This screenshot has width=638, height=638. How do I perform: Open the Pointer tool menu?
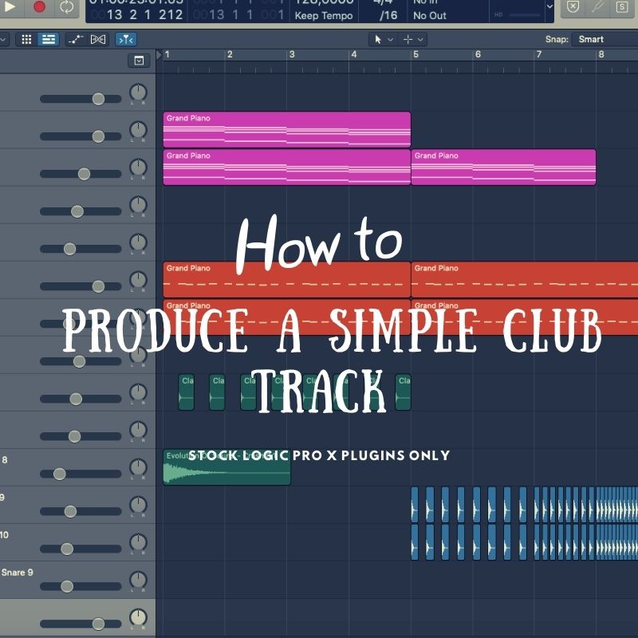click(383, 39)
